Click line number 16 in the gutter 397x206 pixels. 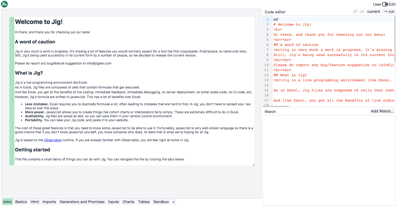tap(267, 95)
